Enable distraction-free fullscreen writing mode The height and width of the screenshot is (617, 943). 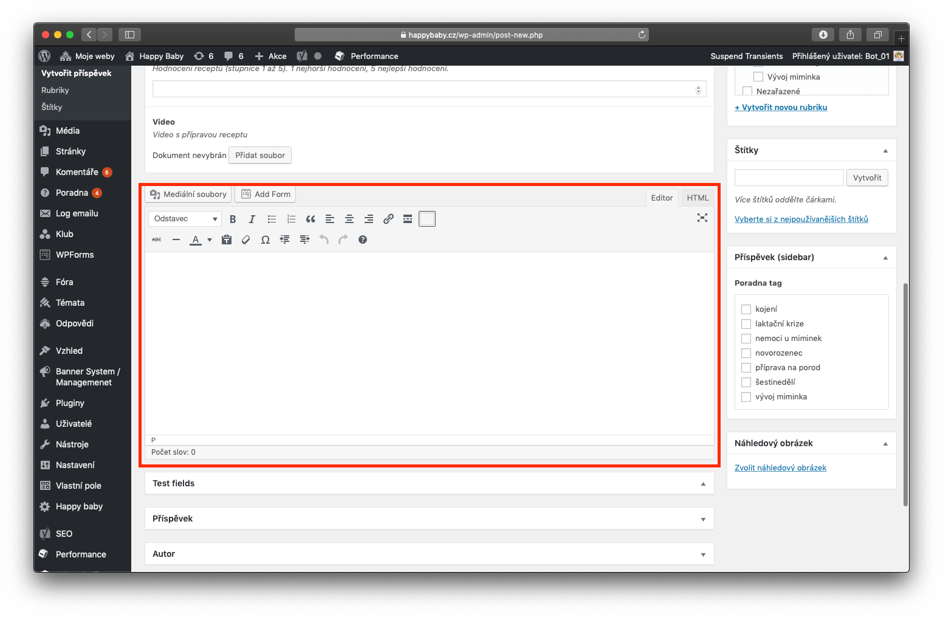point(702,218)
